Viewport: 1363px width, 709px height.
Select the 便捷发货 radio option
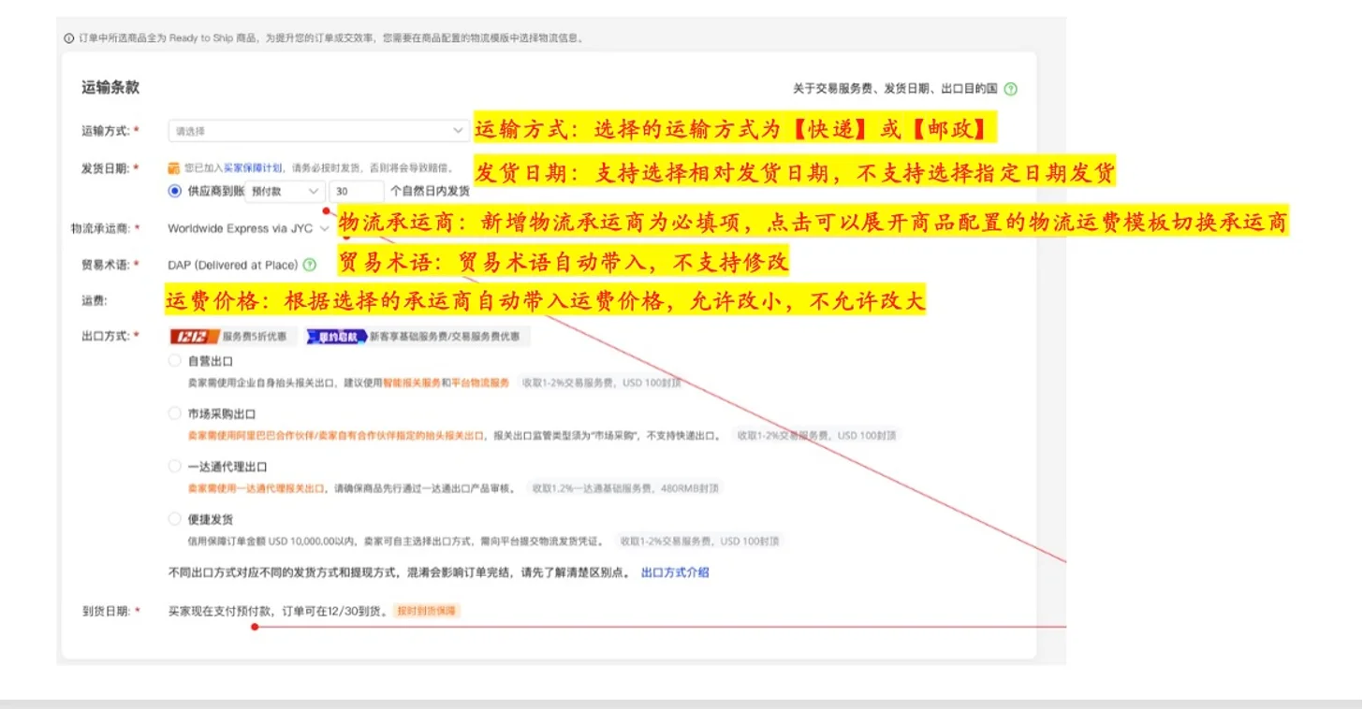[x=175, y=518]
